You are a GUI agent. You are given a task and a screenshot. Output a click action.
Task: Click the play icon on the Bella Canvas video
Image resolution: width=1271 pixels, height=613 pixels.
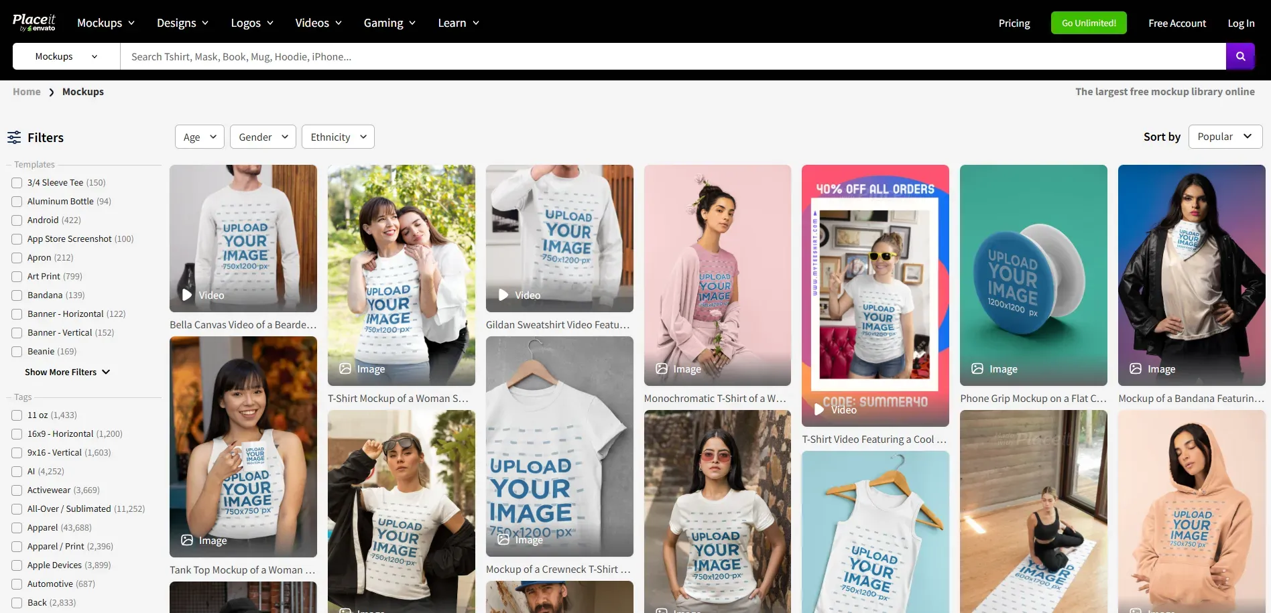click(187, 295)
